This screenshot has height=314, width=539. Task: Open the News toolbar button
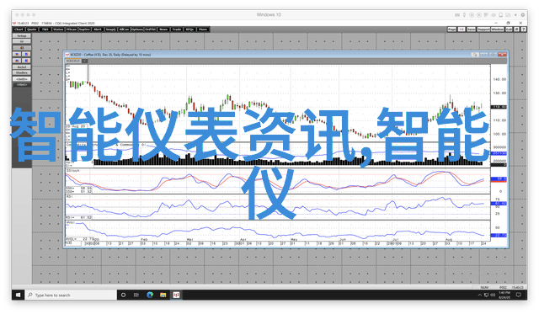tap(163, 29)
